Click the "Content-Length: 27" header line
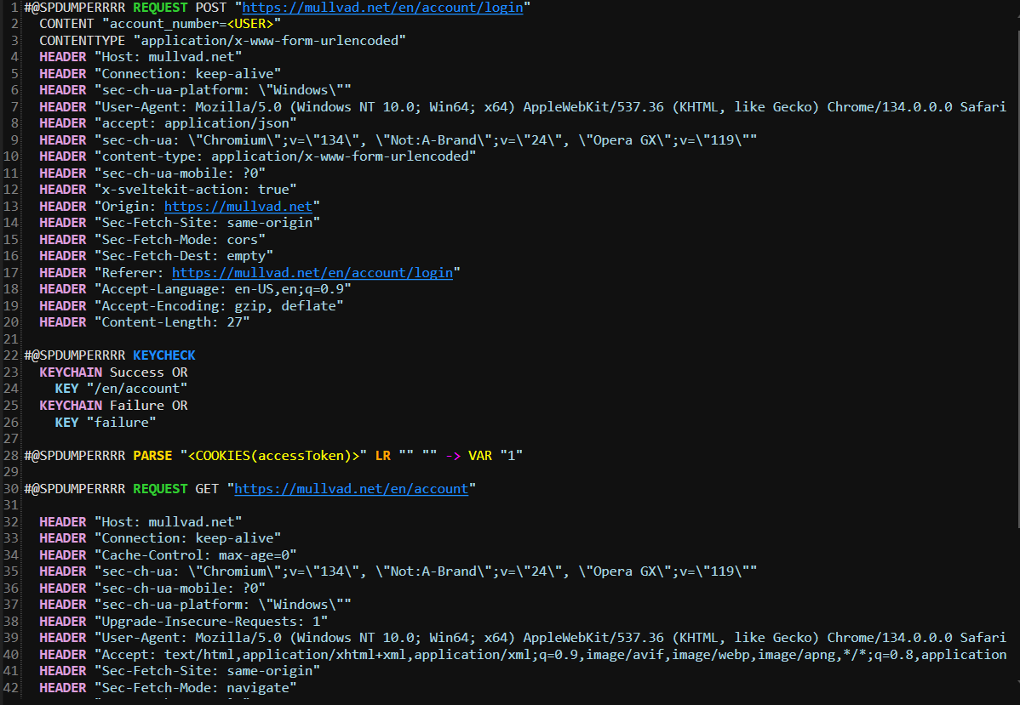 175,322
